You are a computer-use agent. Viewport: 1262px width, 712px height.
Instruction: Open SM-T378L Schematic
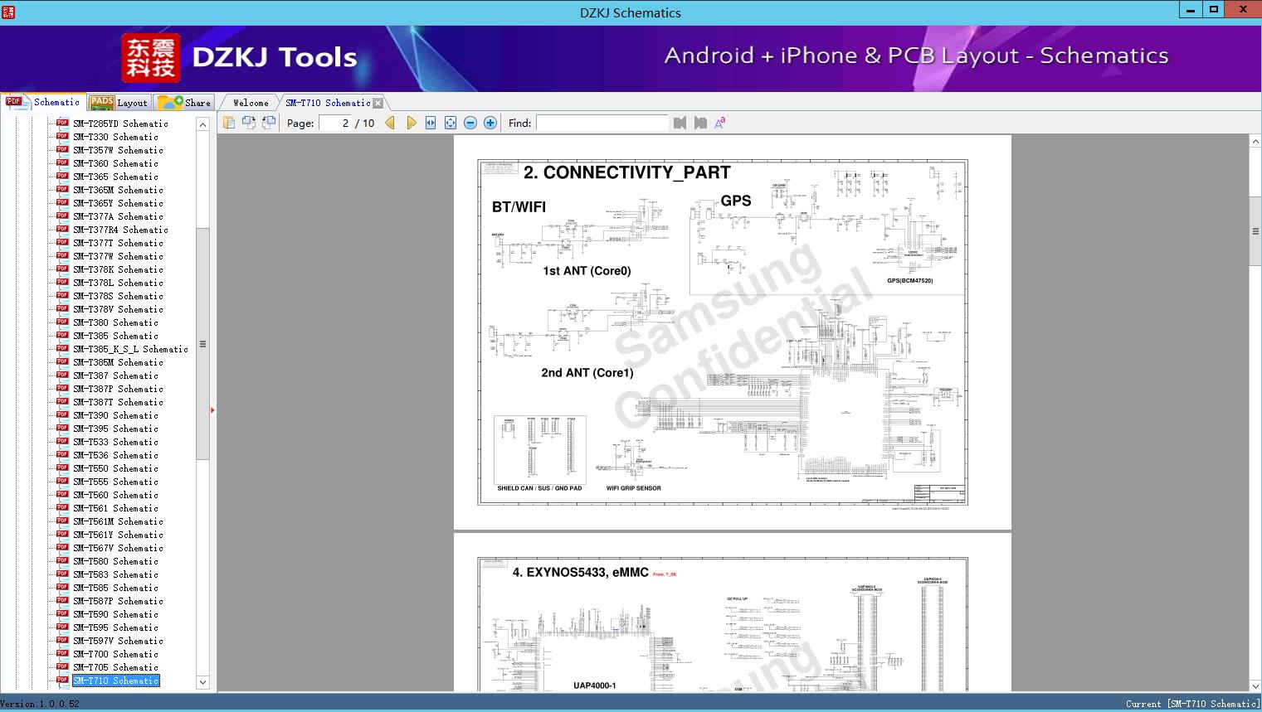[x=118, y=283]
